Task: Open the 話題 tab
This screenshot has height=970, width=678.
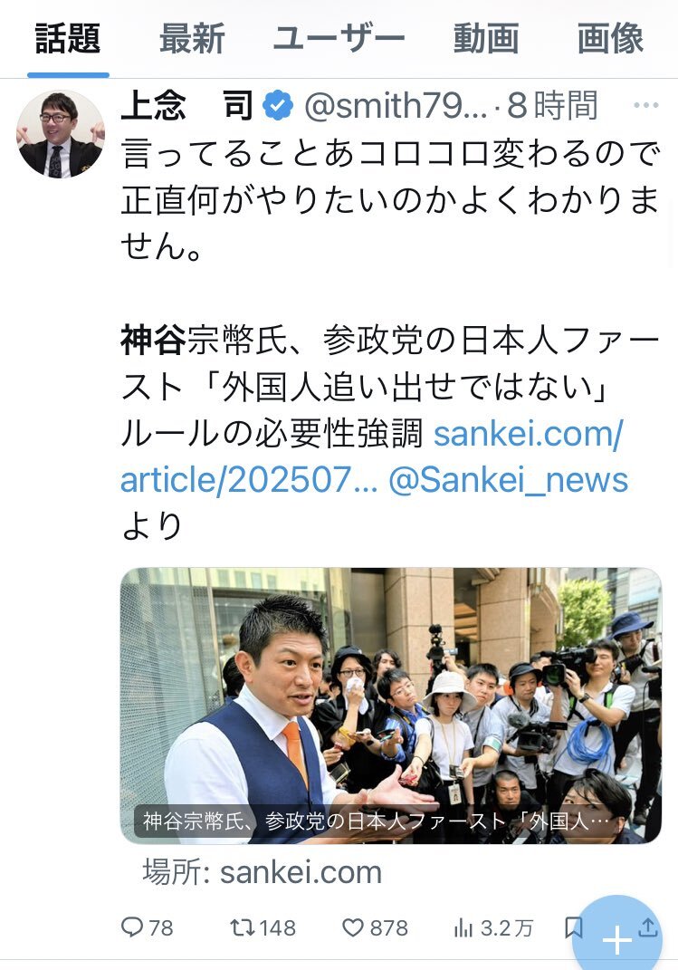Action: tap(68, 38)
